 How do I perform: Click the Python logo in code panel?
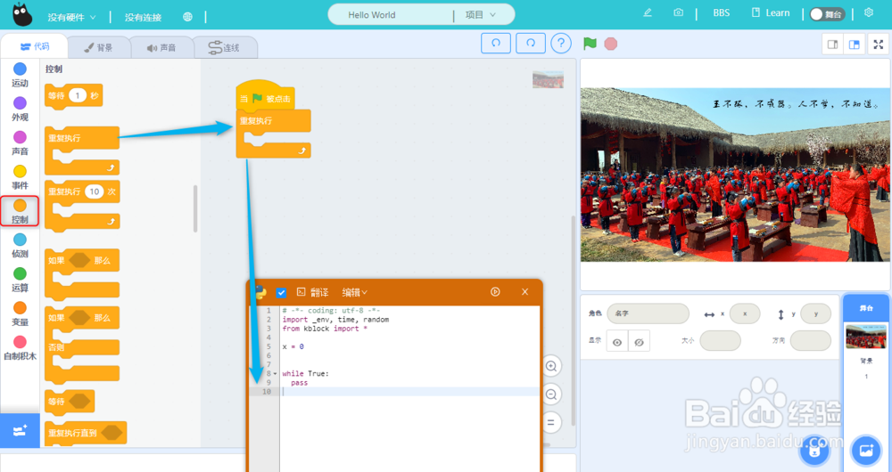(260, 292)
